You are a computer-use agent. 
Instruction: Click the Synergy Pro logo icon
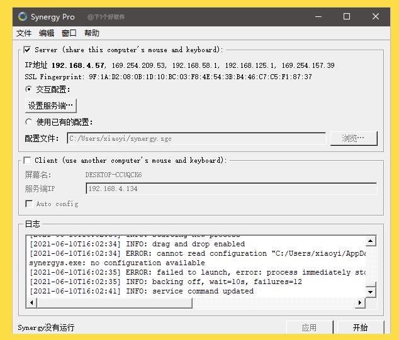tap(23, 17)
